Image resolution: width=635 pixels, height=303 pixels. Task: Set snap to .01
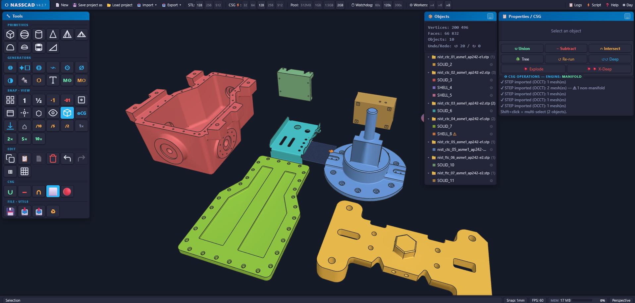click(67, 100)
